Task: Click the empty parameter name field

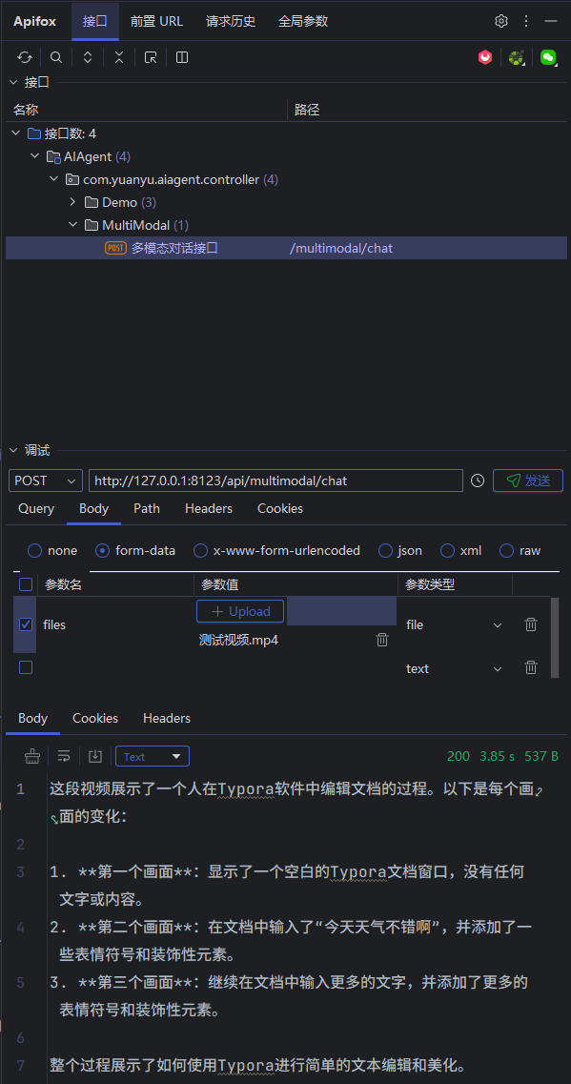Action: click(115, 667)
